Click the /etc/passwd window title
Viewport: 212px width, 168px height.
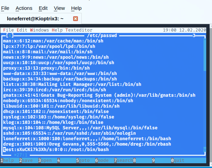[x=102, y=36]
